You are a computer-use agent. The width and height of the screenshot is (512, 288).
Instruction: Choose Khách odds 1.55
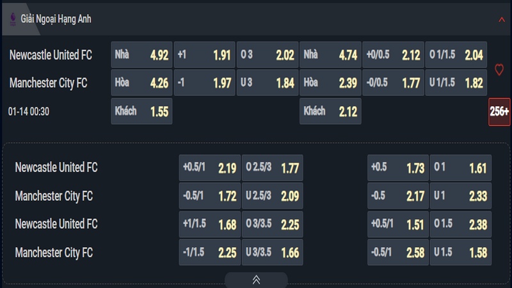click(x=141, y=111)
